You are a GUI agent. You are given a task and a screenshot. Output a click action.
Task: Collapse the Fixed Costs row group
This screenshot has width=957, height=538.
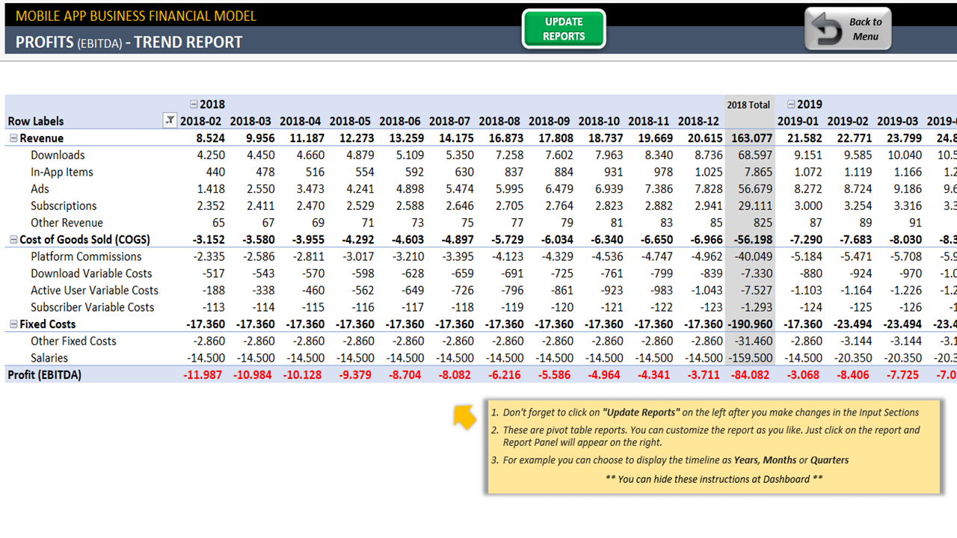point(13,324)
